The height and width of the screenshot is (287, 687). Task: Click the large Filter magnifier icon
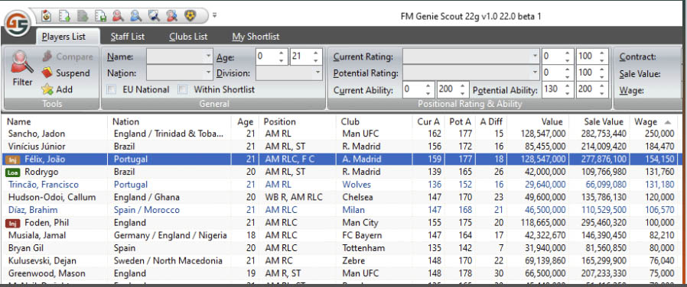click(x=22, y=63)
